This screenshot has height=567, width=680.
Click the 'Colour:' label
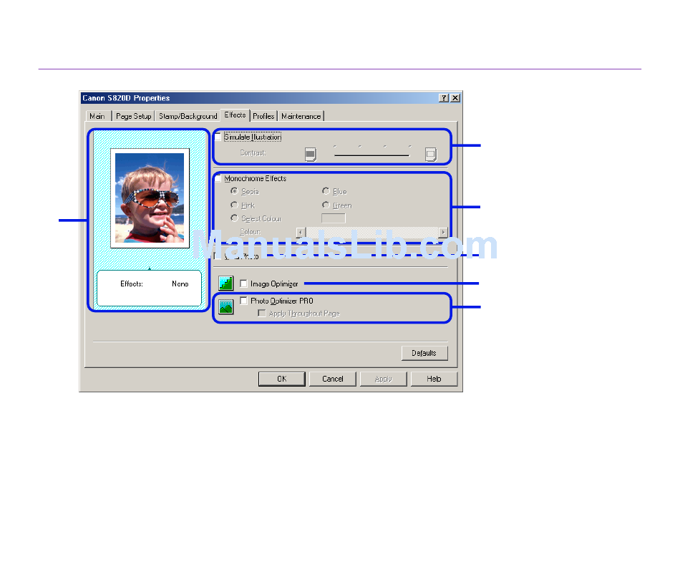[x=251, y=232]
